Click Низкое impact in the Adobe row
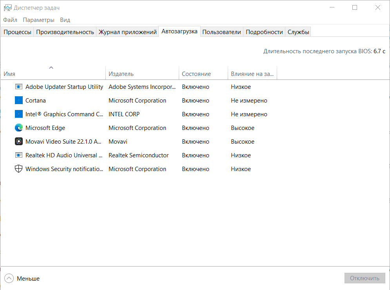Screen dimensions: 390x290 (x=241, y=86)
